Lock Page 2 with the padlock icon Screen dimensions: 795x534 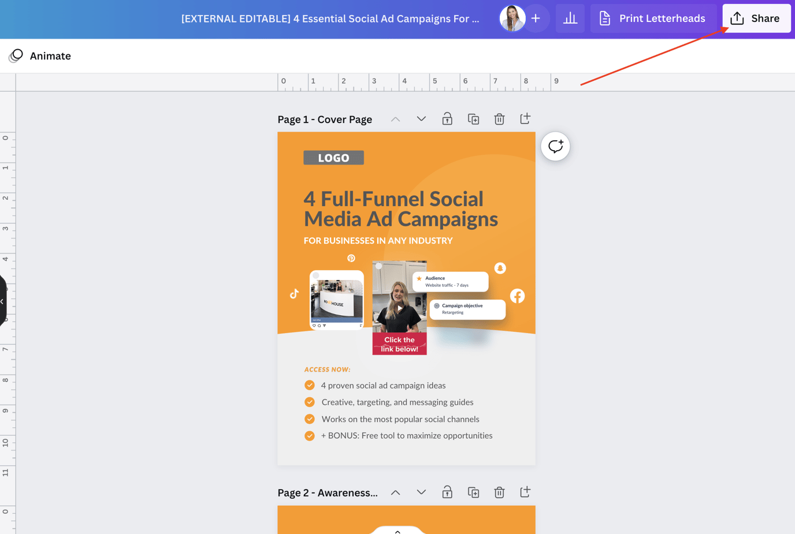tap(447, 492)
